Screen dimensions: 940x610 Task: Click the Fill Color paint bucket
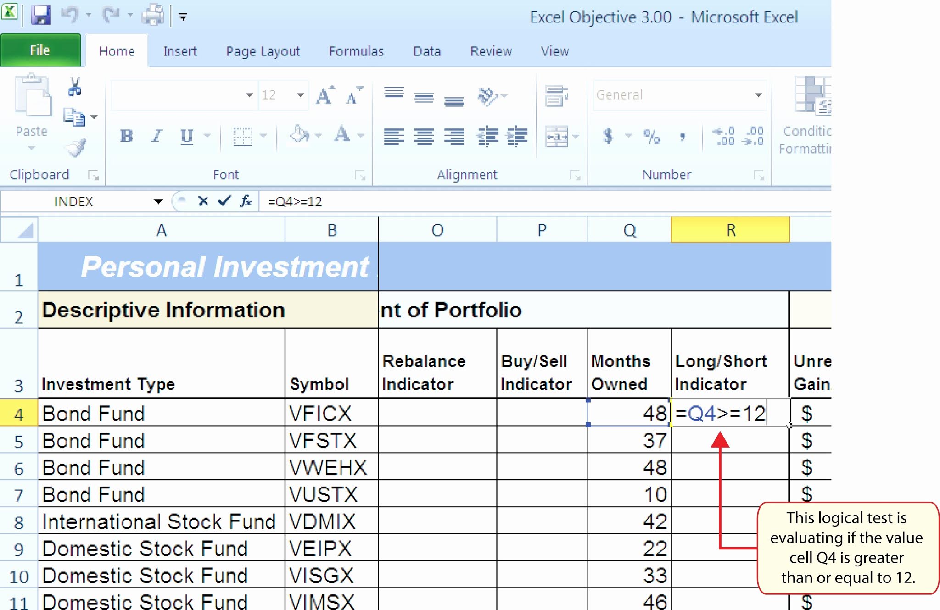(299, 135)
